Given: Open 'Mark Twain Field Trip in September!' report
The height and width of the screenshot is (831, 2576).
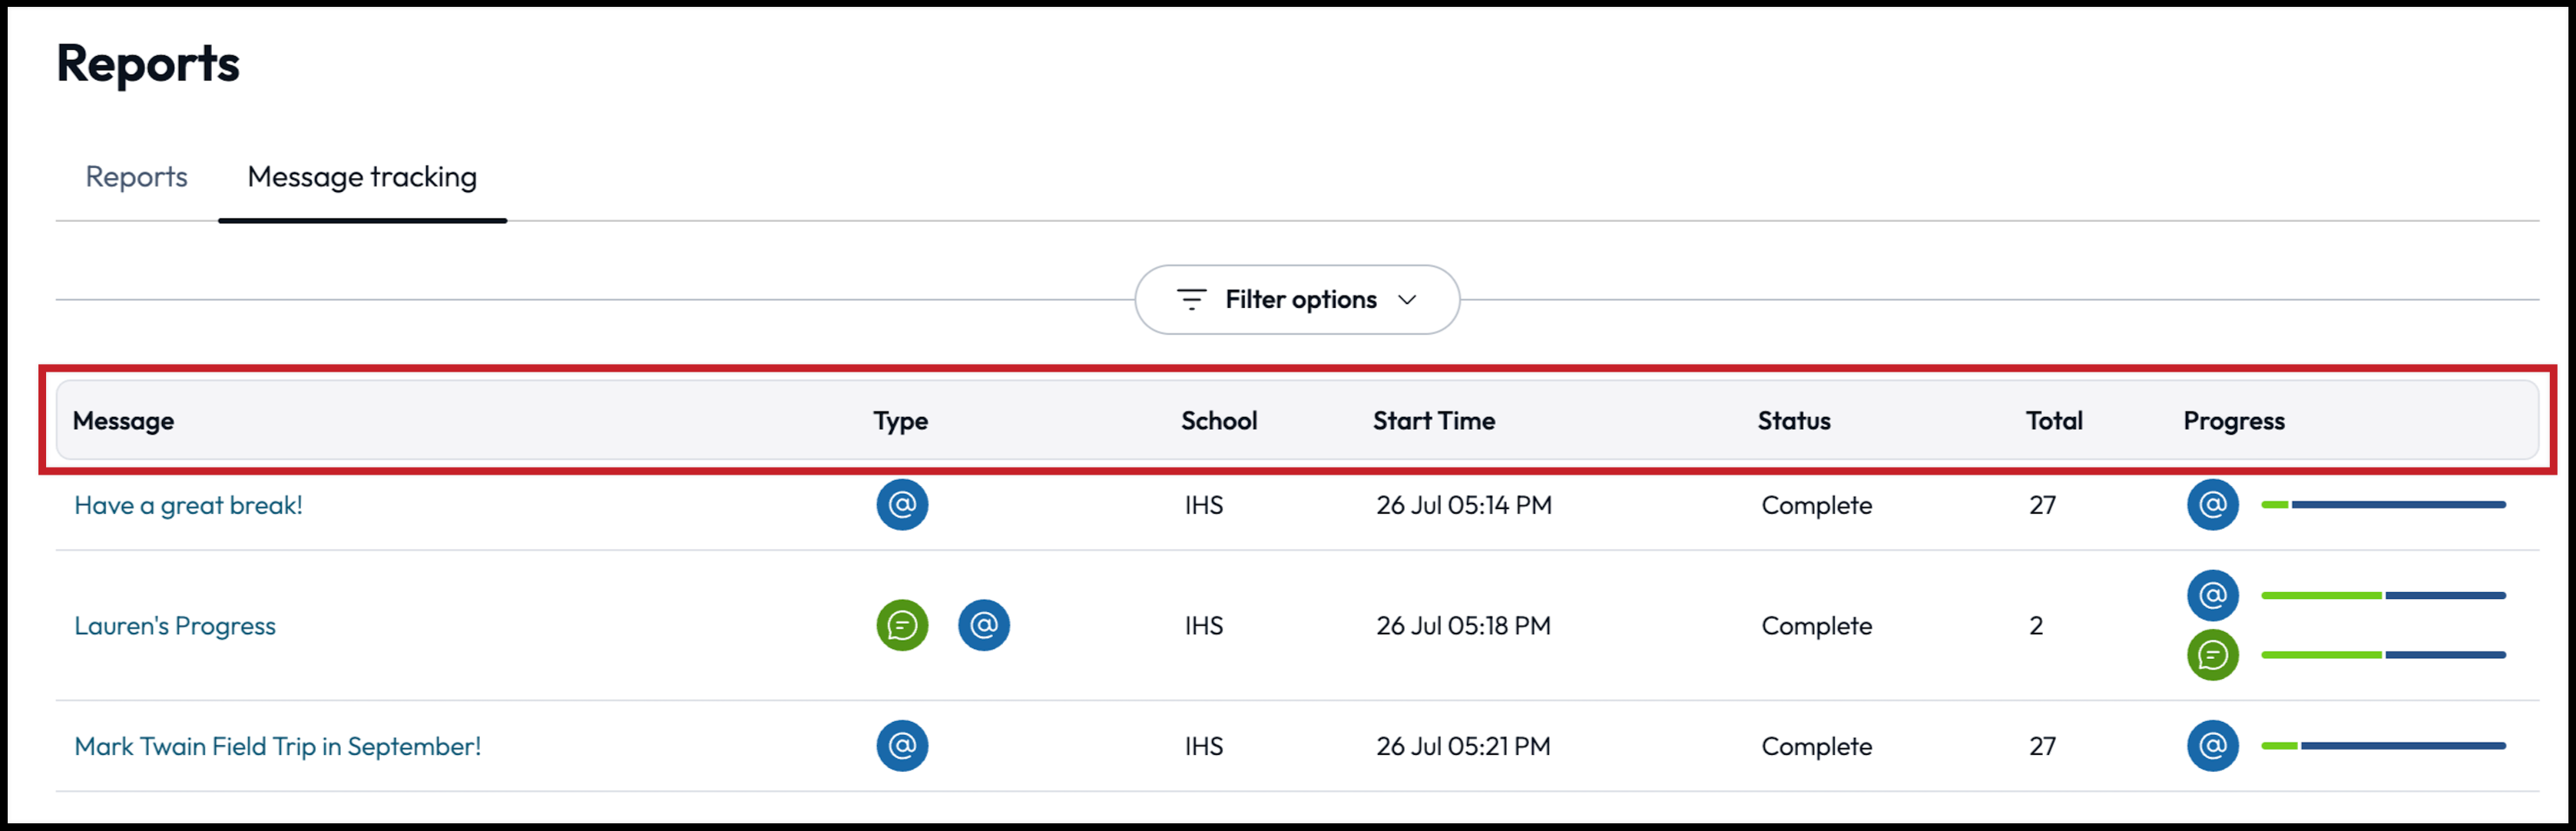Looking at the screenshot, I should pyautogui.click(x=277, y=746).
